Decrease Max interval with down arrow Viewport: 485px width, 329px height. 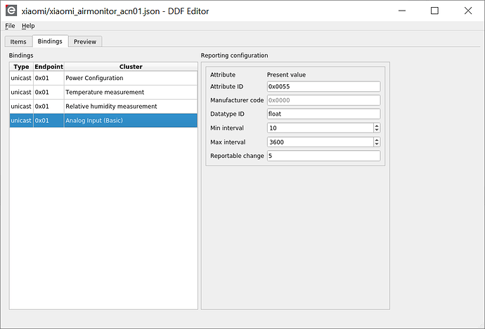[377, 145]
